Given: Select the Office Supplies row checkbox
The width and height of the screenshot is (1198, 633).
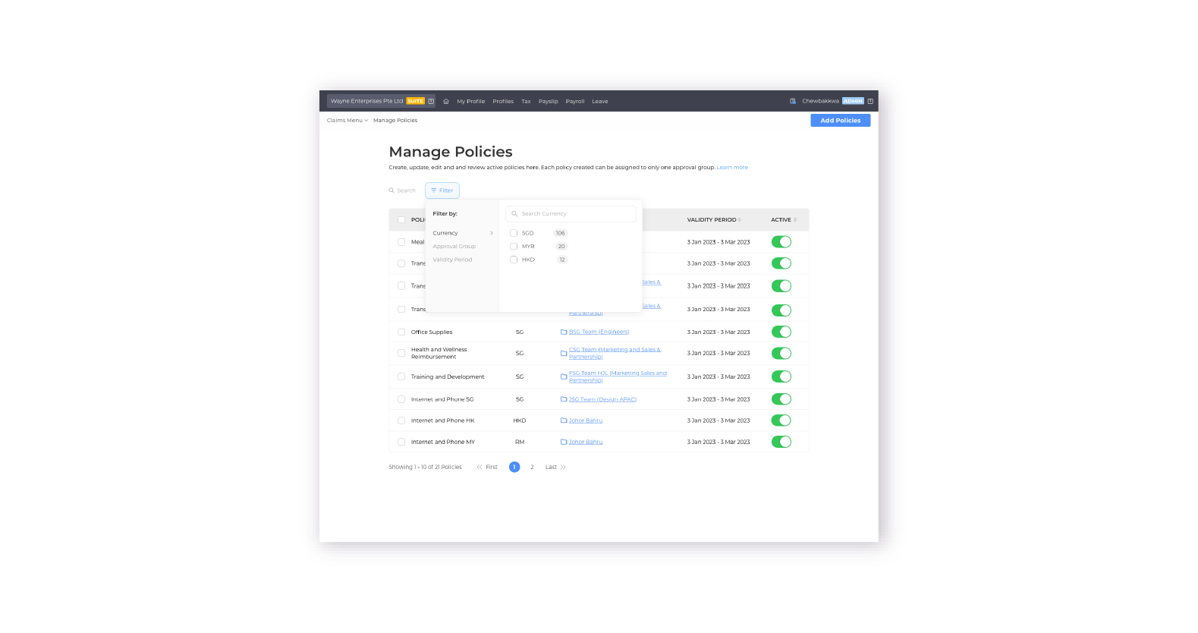Looking at the screenshot, I should click(401, 332).
